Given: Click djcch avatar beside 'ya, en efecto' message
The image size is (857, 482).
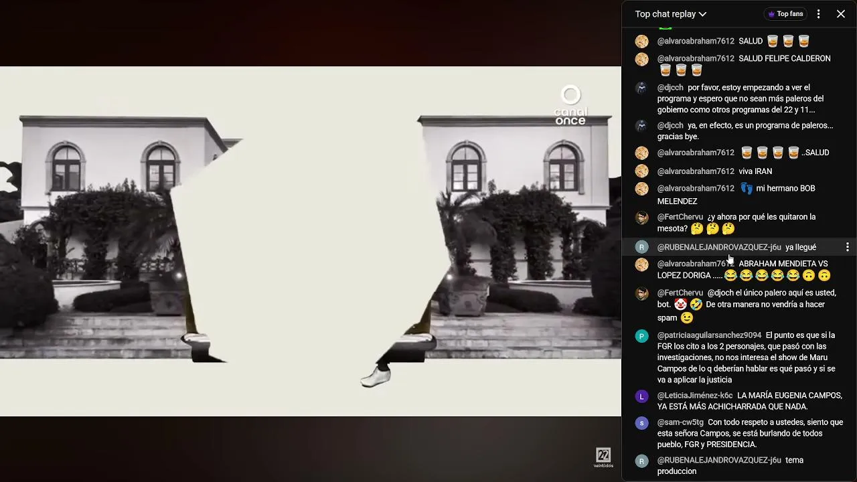Looking at the screenshot, I should point(641,126).
